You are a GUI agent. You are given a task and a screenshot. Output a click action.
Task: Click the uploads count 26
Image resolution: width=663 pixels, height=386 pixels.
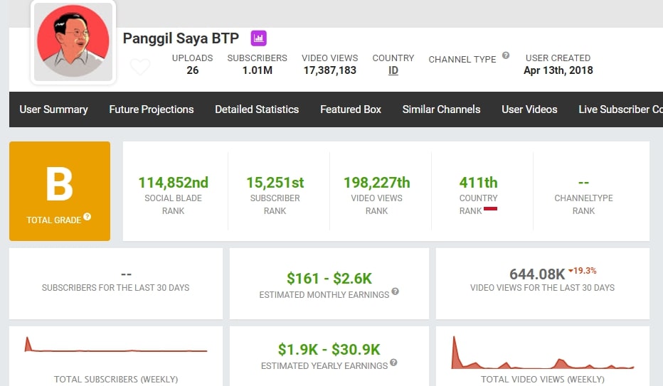pos(192,70)
